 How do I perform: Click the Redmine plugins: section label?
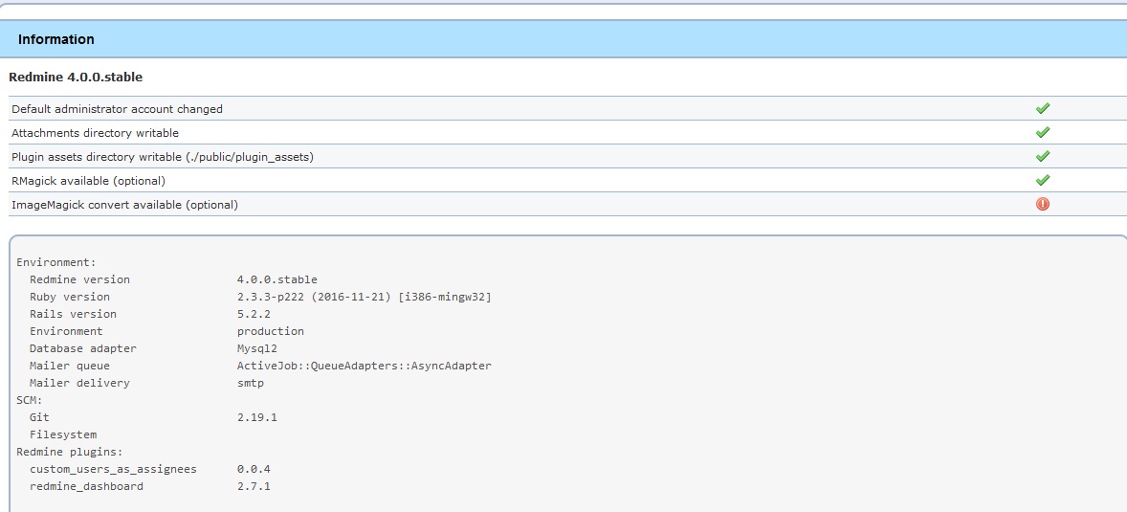[x=70, y=453]
